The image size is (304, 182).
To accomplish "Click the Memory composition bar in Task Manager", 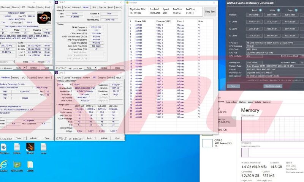I will click(x=272, y=152).
